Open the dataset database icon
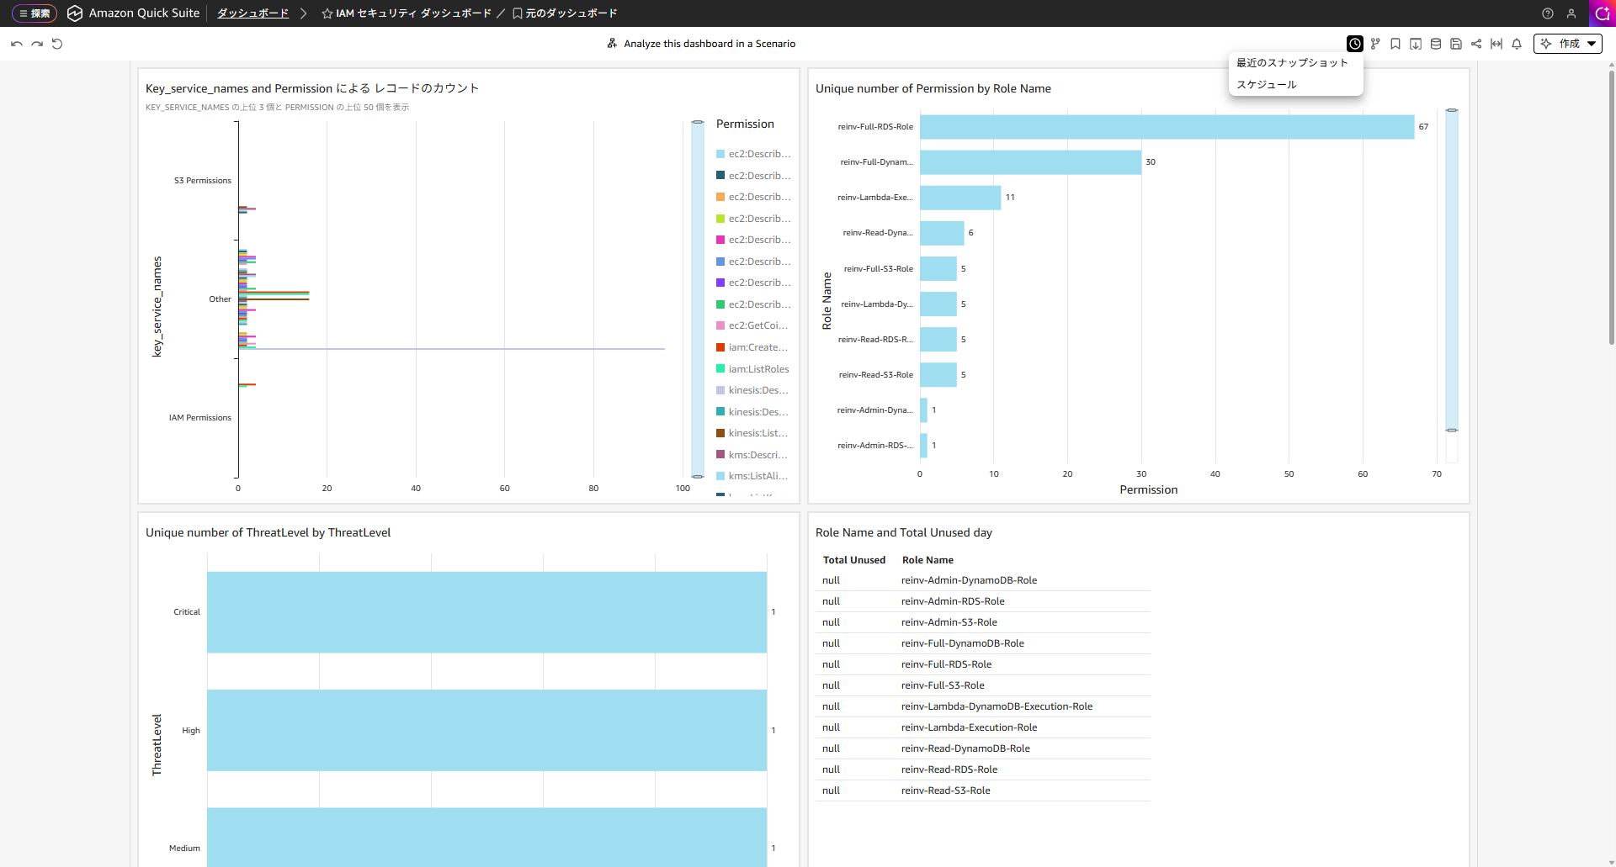Viewport: 1616px width, 867px height. click(x=1436, y=44)
